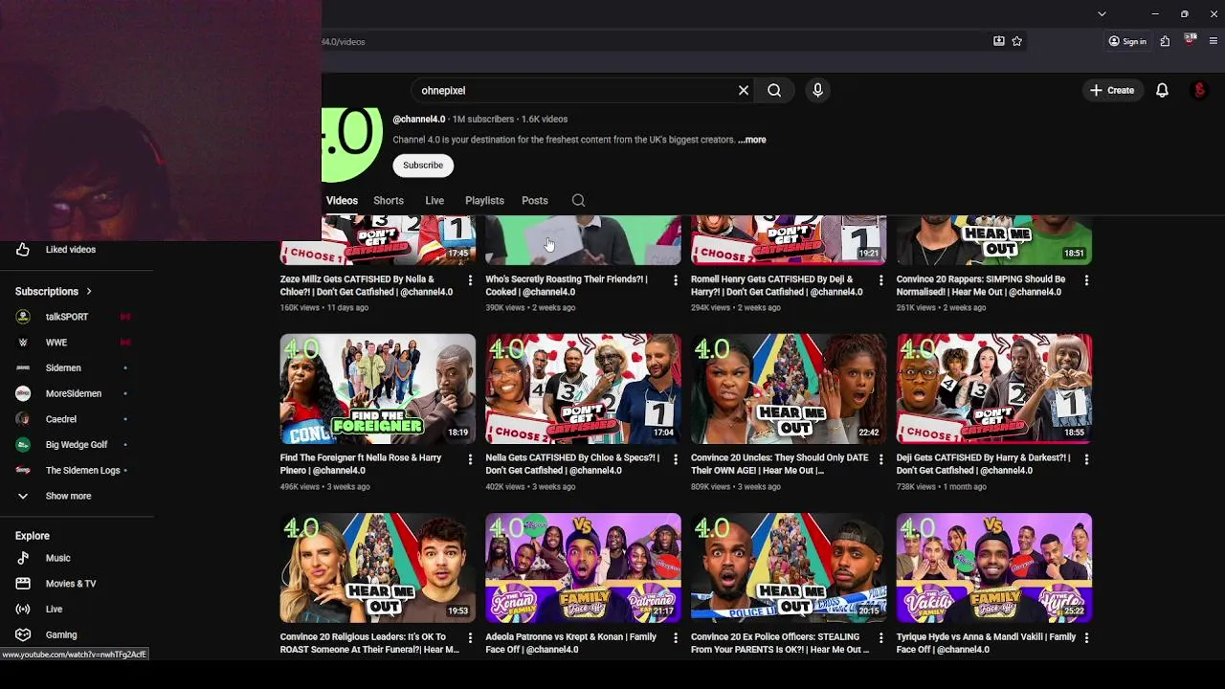Click title Who's Secretly Roasting Their Friends
Viewport: 1225px width, 689px height.
tap(567, 285)
